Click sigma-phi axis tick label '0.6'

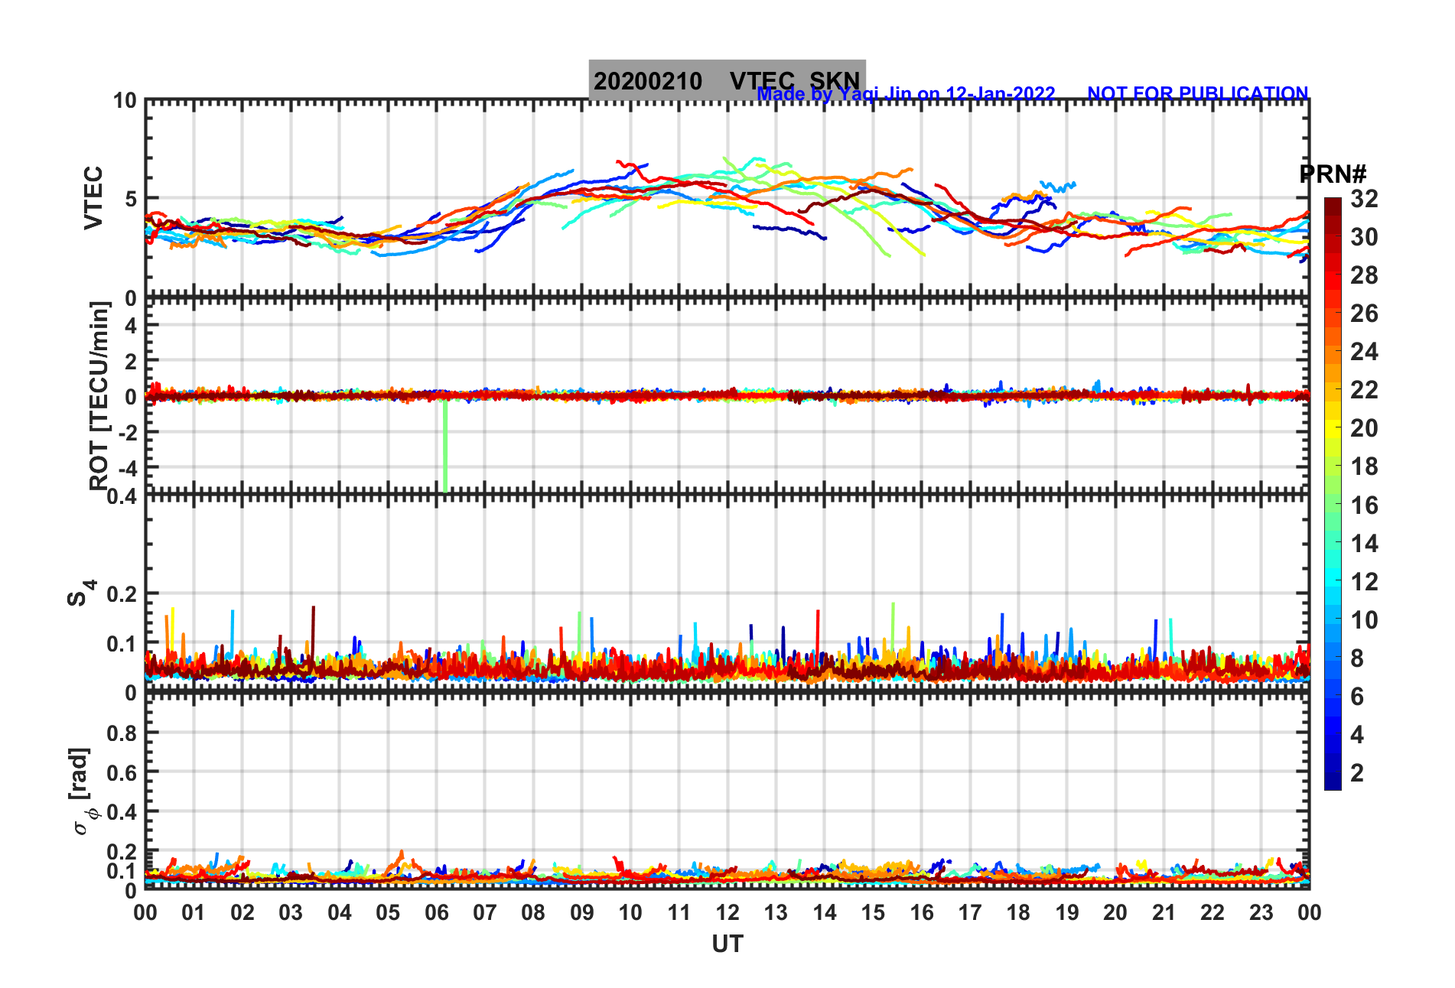pyautogui.click(x=122, y=772)
